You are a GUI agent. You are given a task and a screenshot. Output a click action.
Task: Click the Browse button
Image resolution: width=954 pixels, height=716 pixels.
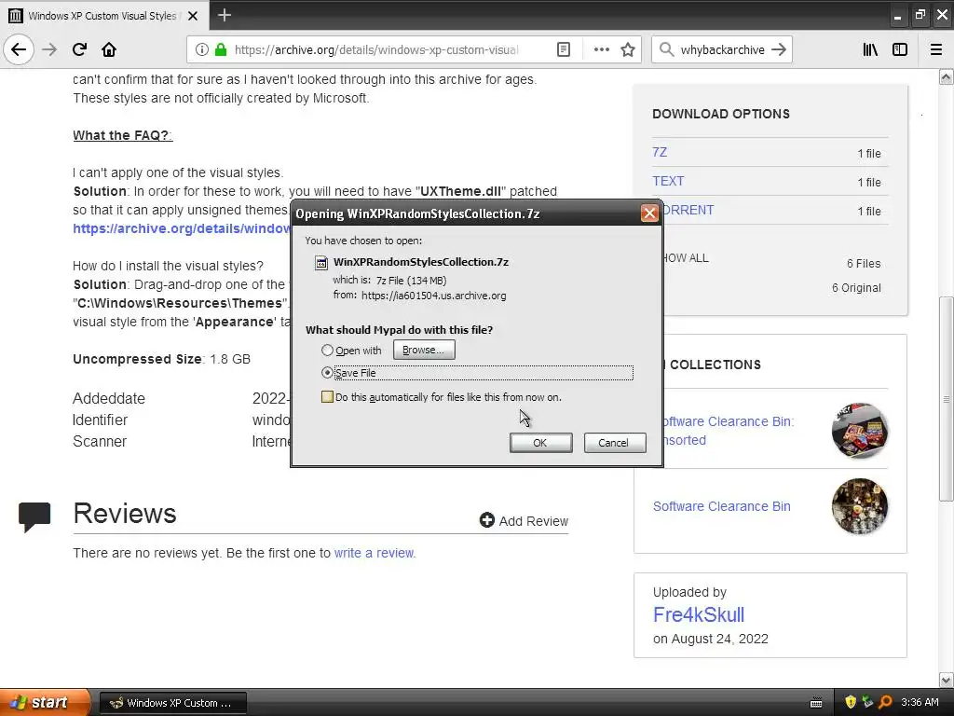click(424, 350)
